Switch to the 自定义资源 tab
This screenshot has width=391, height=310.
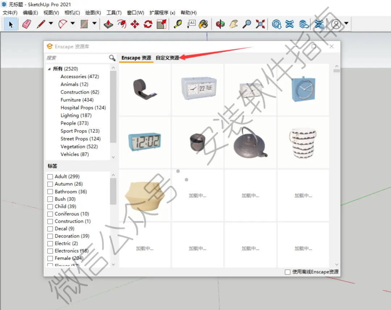point(167,58)
